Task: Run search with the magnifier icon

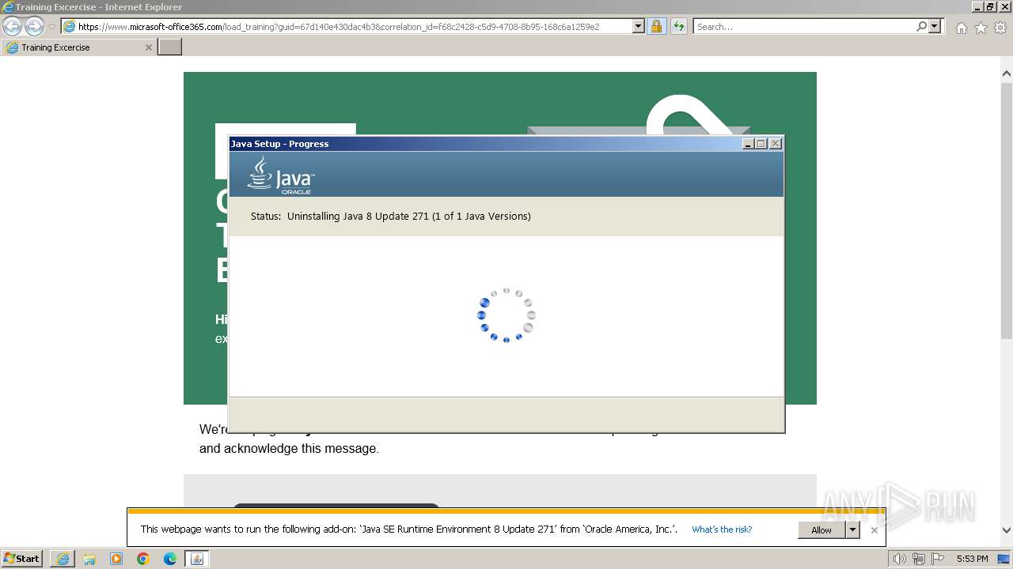Action: tap(921, 26)
